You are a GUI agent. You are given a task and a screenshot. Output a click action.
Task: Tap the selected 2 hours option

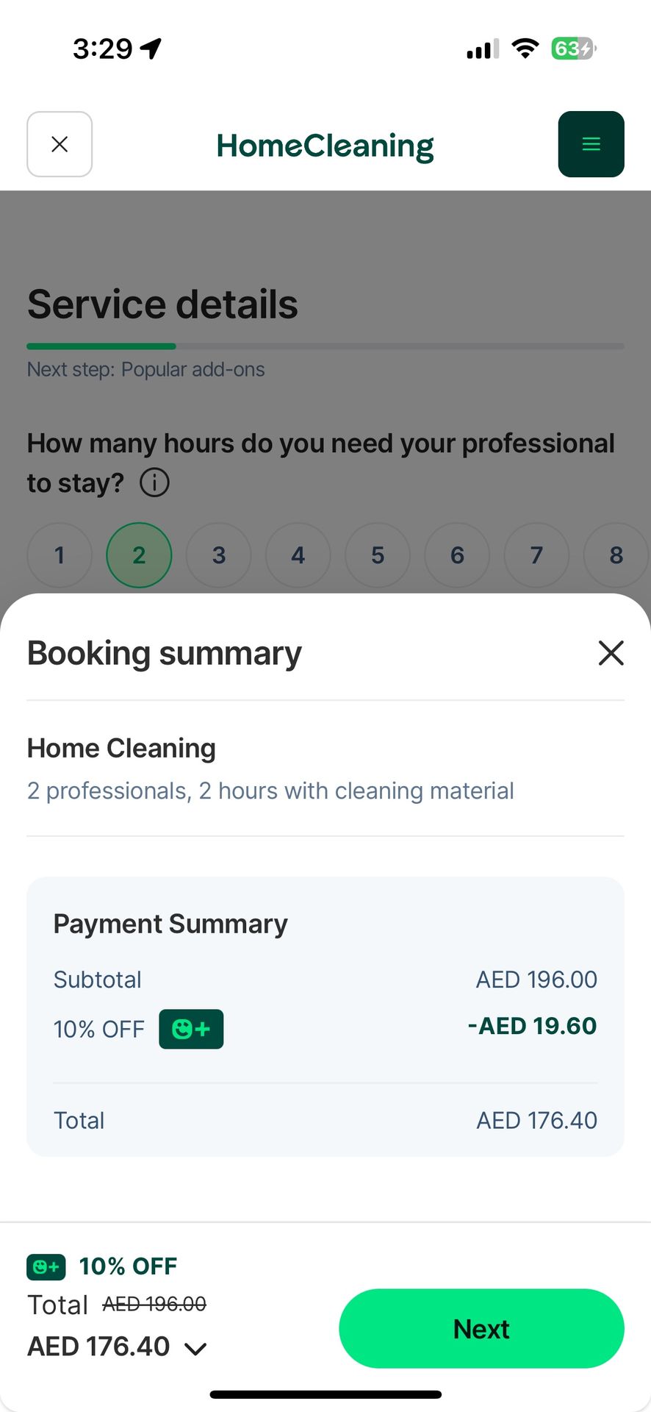tap(139, 555)
